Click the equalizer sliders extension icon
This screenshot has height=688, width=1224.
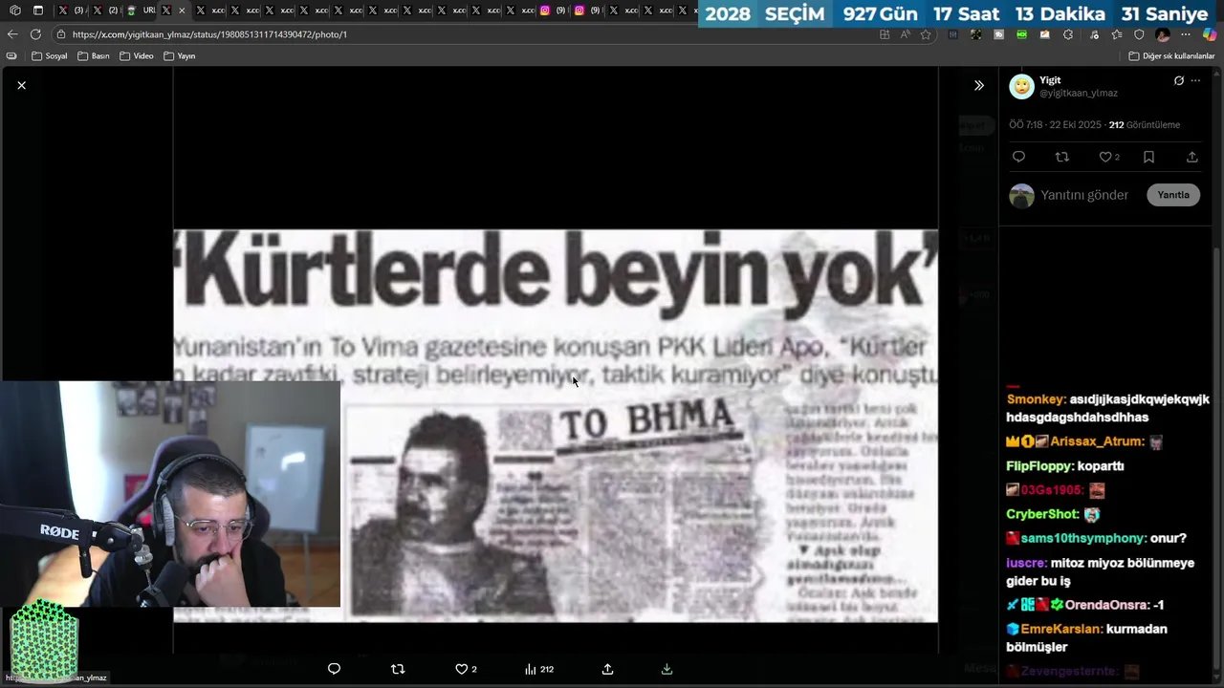click(x=952, y=34)
